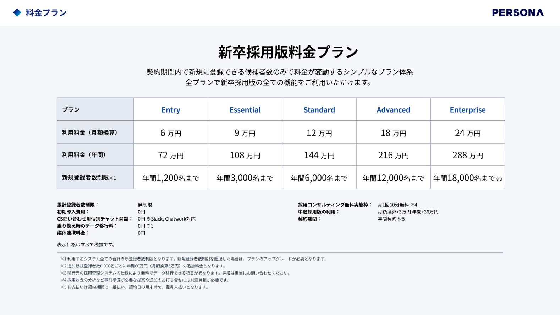Screen dimensions: 560x315
Task: Click the 媒体連携料金 label
Action: pos(73,233)
